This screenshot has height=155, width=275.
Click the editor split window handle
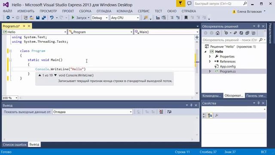(x=197, y=37)
